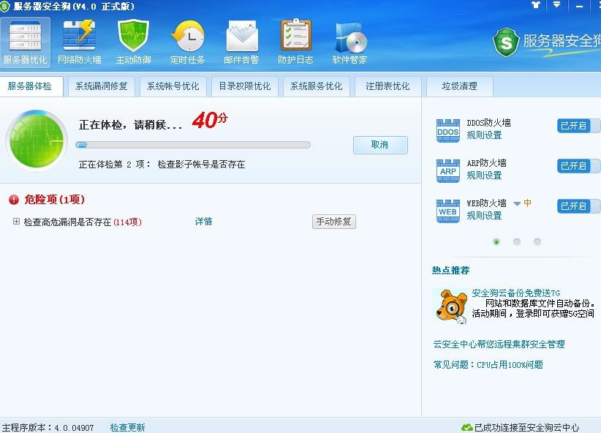
Task: Click the red danger warning icon
Action: pos(14,200)
